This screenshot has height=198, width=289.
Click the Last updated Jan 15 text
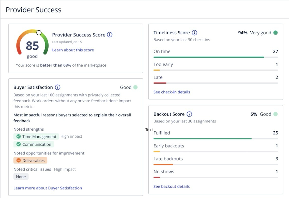[x=67, y=42]
